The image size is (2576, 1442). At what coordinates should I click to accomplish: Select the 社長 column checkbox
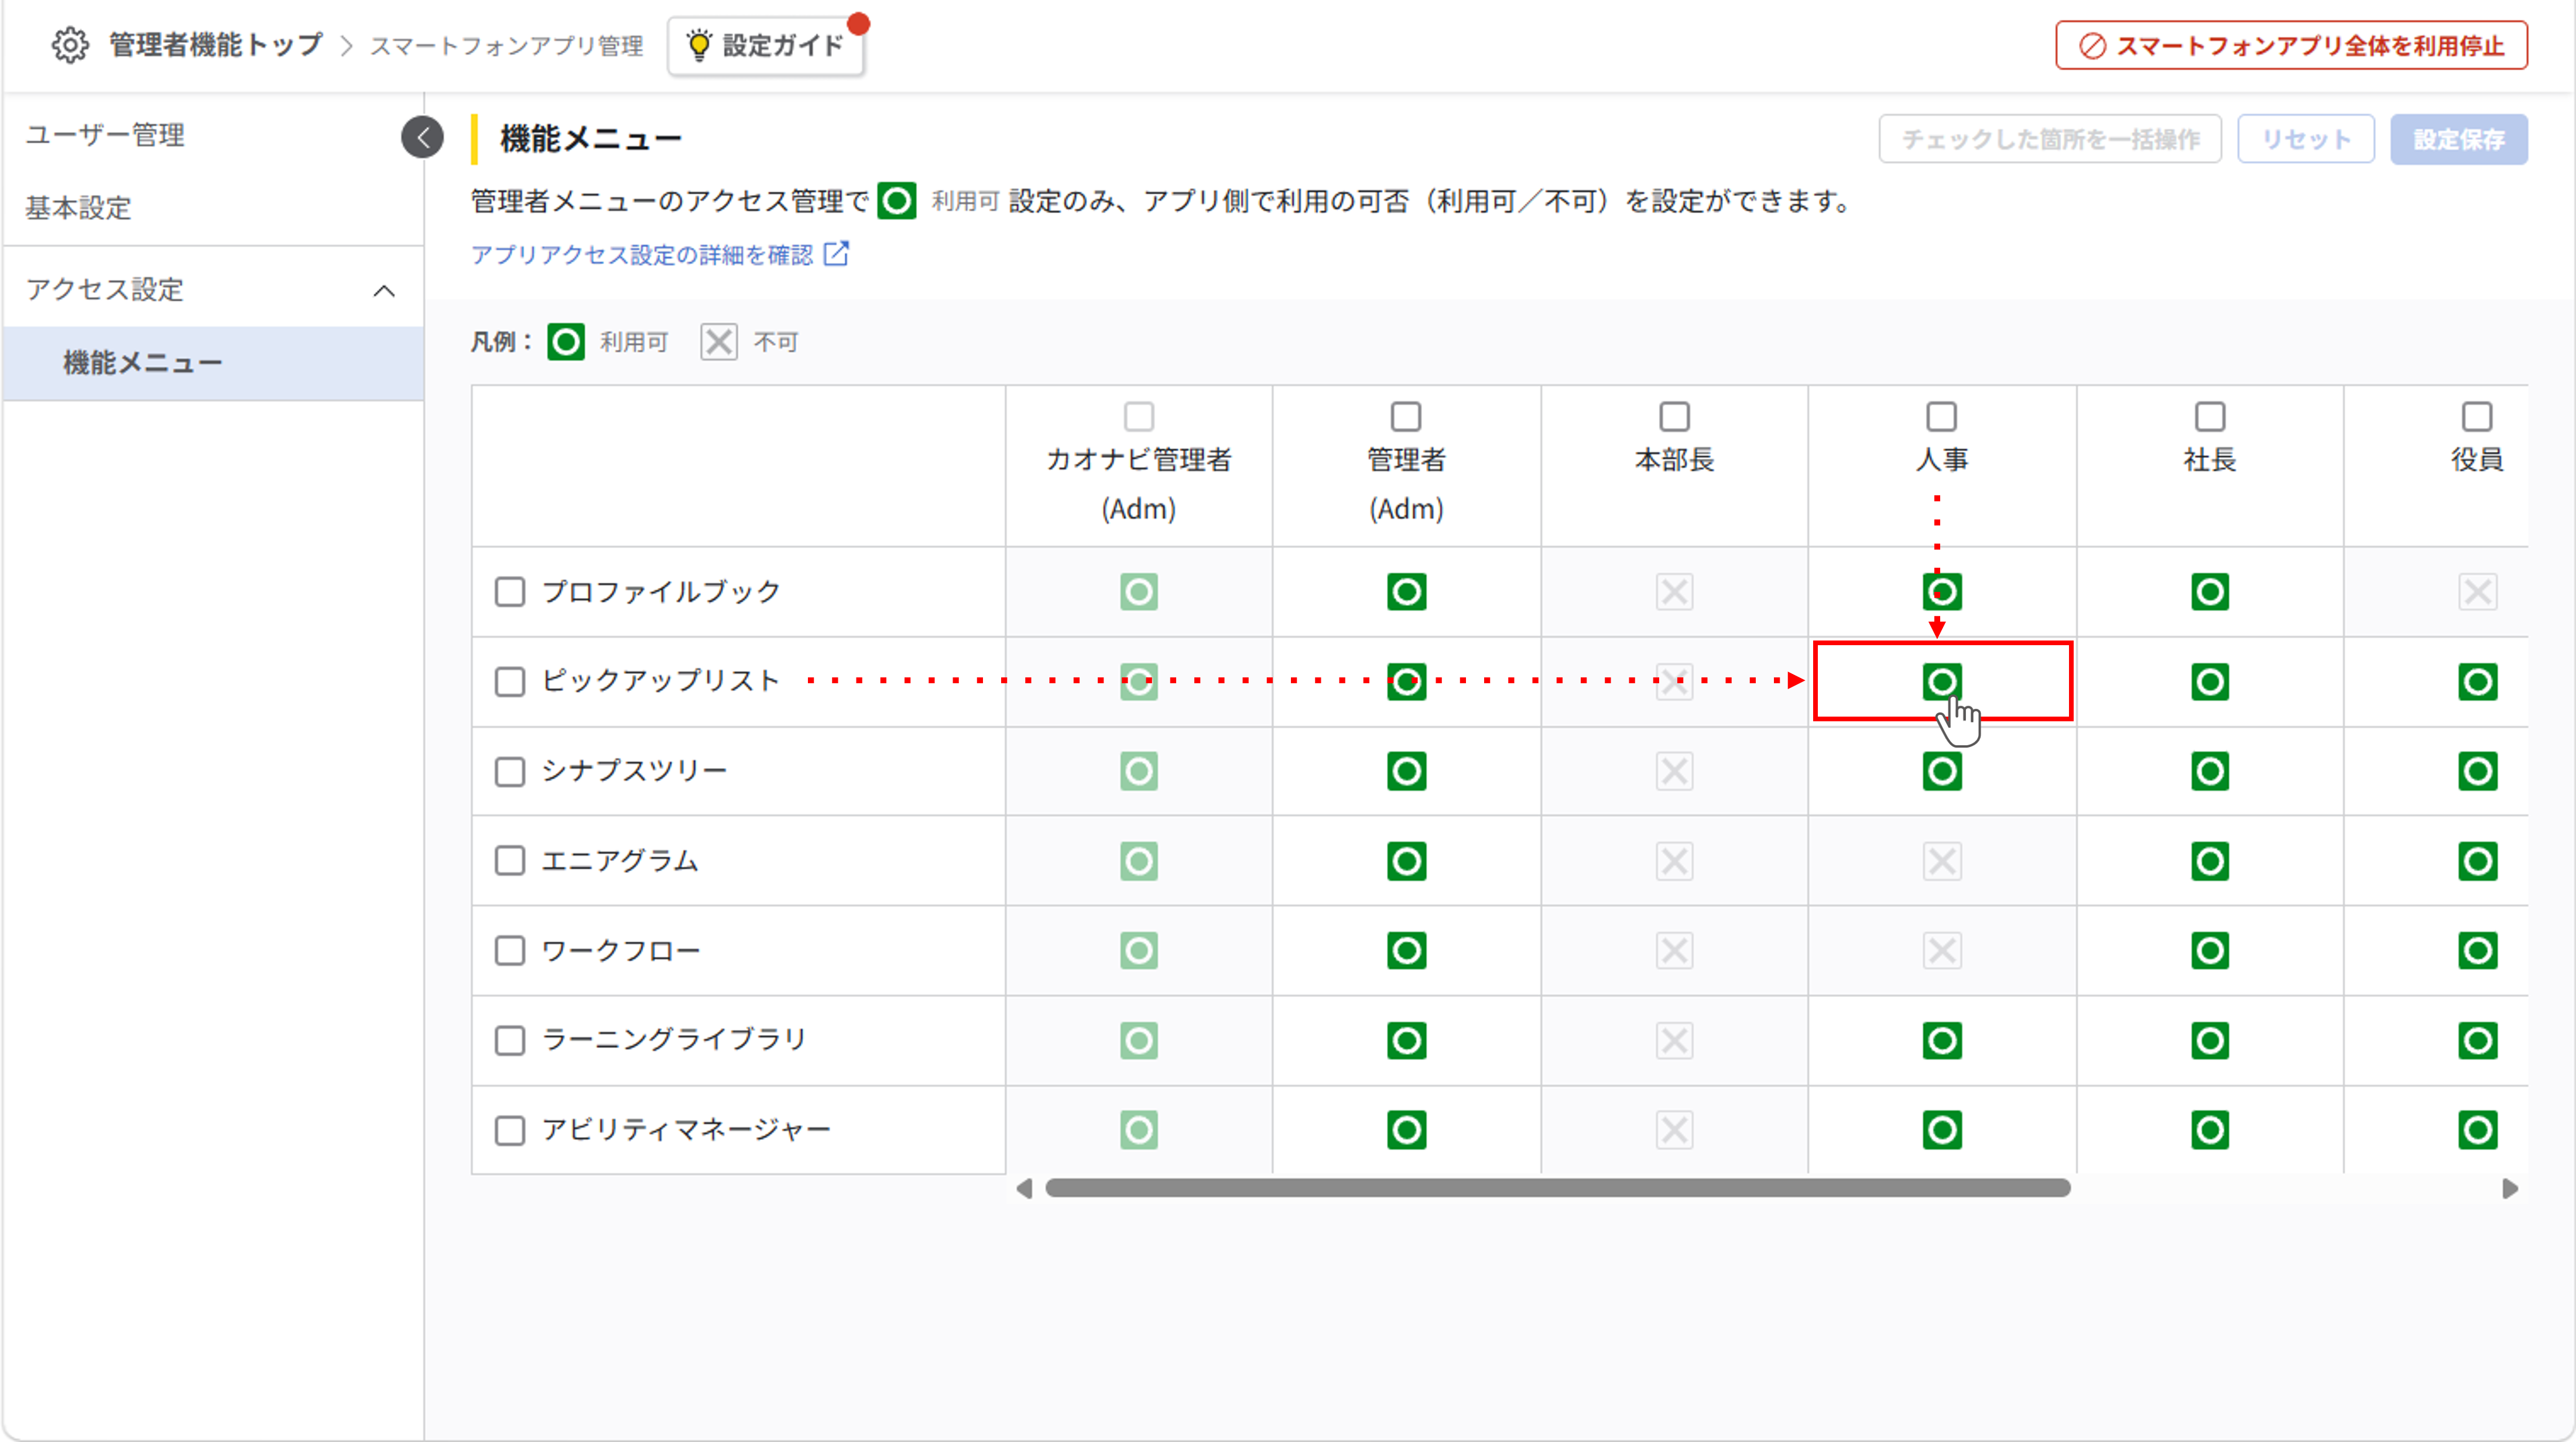(2210, 416)
